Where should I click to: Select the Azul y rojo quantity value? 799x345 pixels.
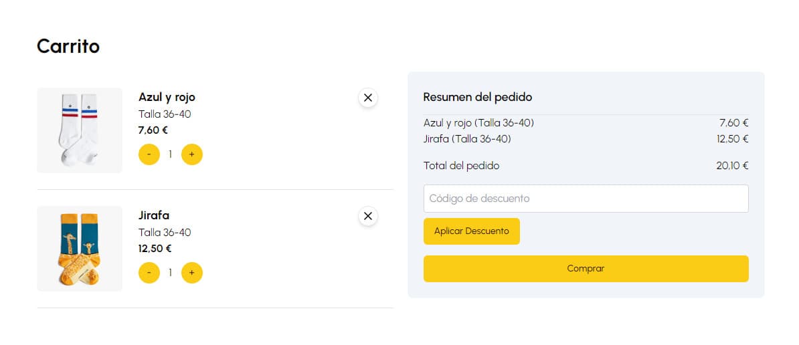pyautogui.click(x=170, y=154)
